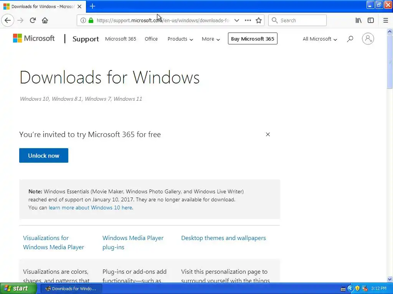Click the taskbar clock 3:12 PM
393x294 pixels.
[x=379, y=288]
